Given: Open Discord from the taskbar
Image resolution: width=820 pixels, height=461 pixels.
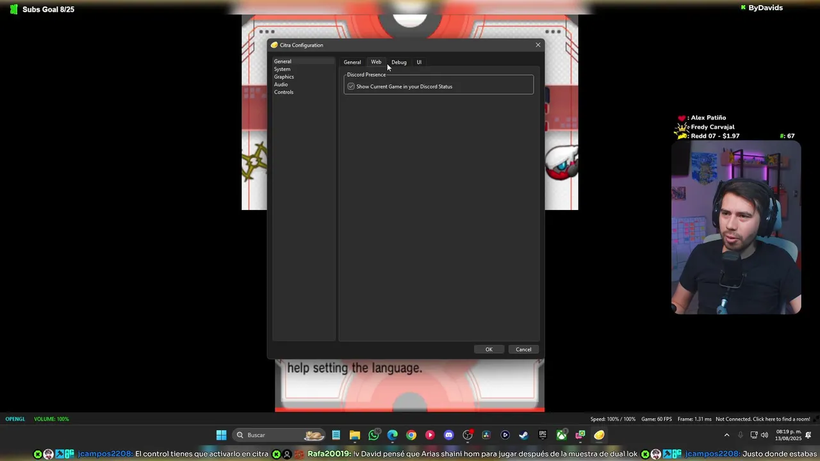Looking at the screenshot, I should tap(449, 435).
